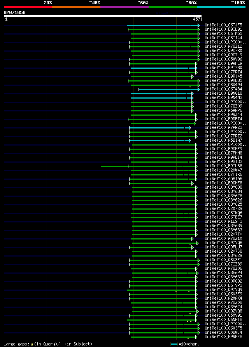Click the UniRef100_B9RFE9 label
Image resolution: width=249 pixels, height=347 pixels.
point(223,64)
